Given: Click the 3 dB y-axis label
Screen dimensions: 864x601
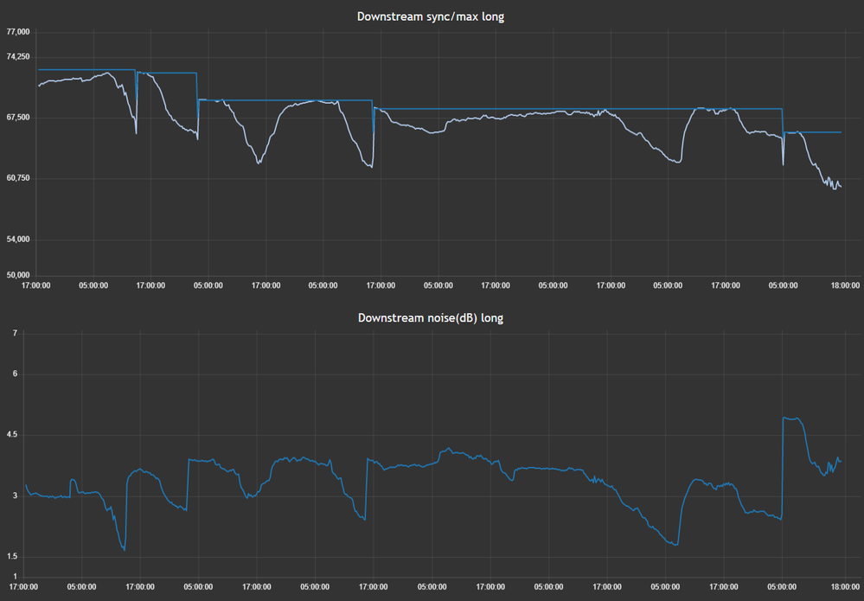Looking at the screenshot, I should pos(15,496).
